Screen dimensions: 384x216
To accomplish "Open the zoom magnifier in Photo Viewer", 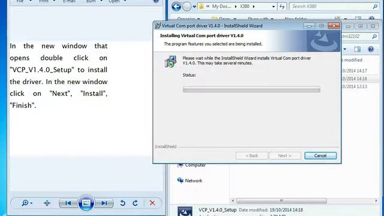I will click(26, 203).
